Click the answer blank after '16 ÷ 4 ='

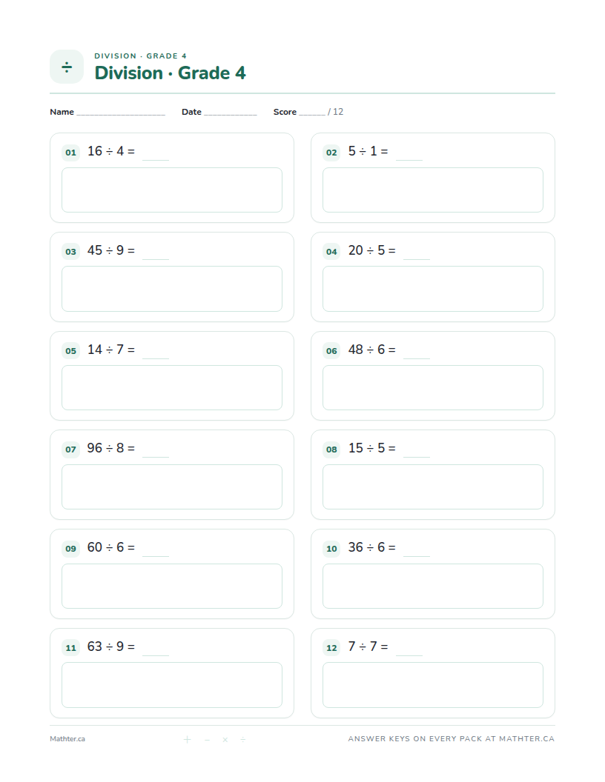tap(156, 160)
